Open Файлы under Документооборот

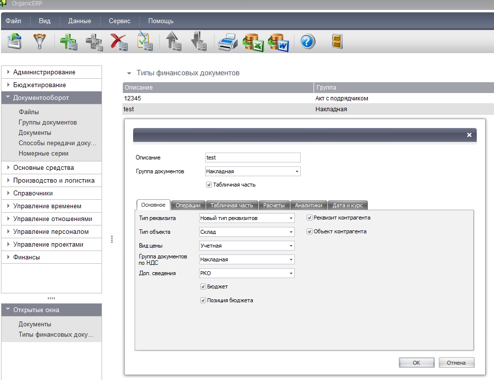29,112
